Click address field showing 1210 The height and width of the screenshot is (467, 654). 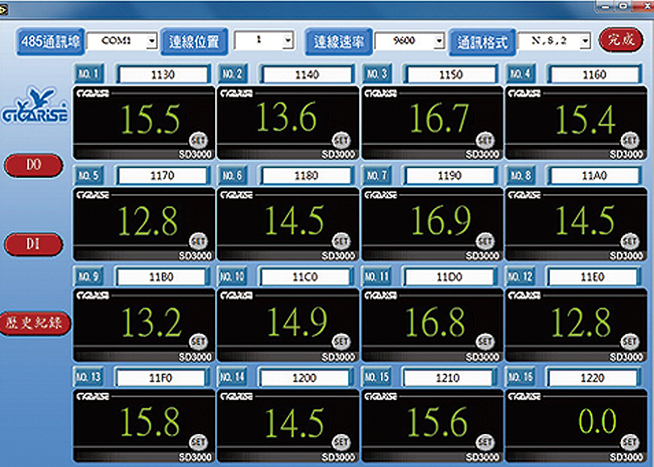click(x=449, y=378)
